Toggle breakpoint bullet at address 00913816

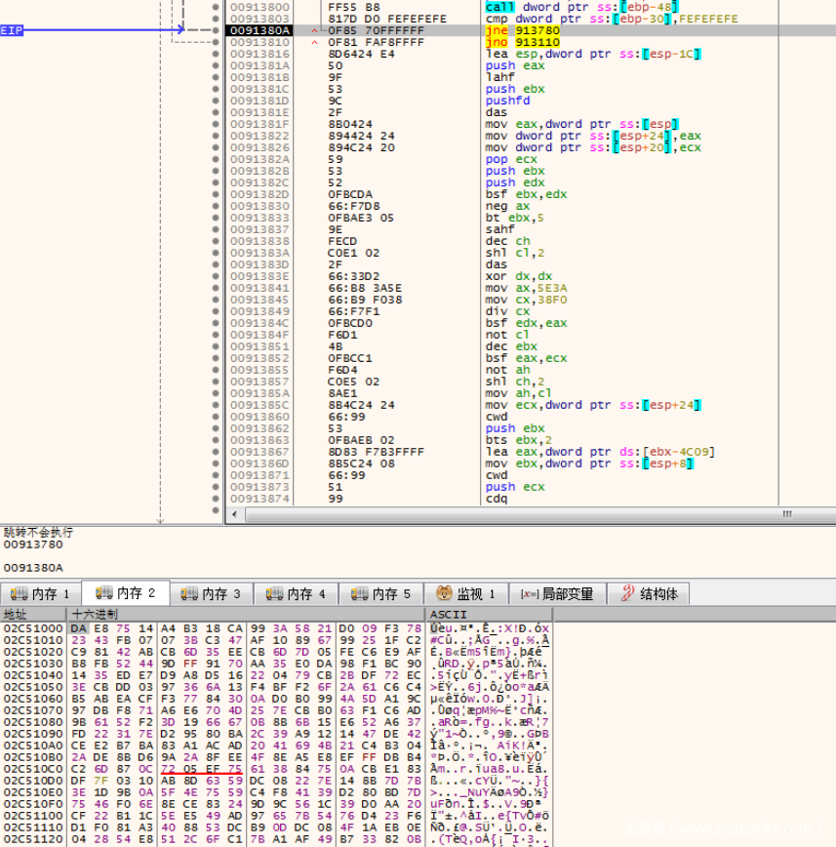point(215,55)
